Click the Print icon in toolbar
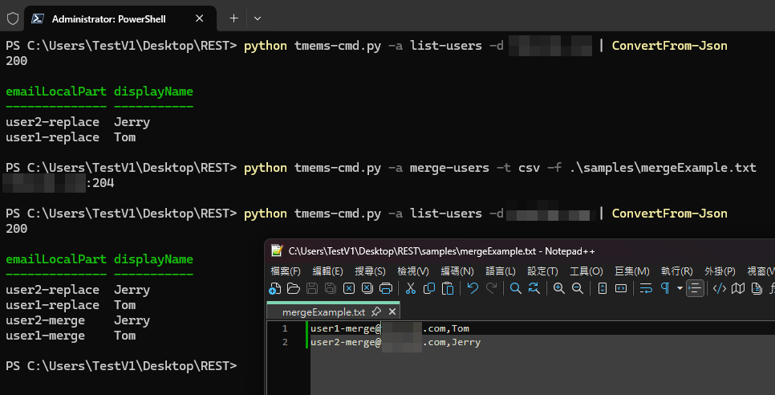775x395 pixels. (386, 289)
